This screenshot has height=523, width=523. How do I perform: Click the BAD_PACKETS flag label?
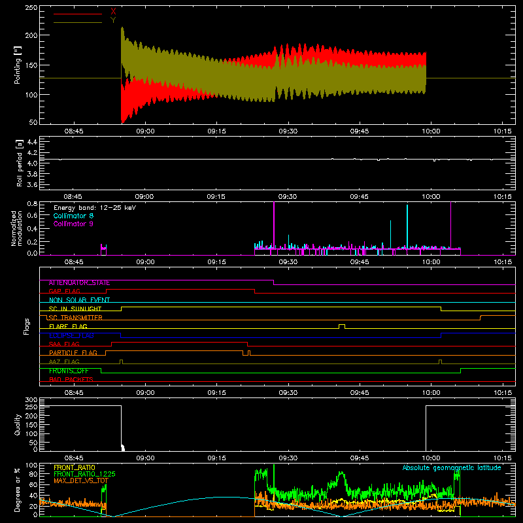click(x=71, y=379)
